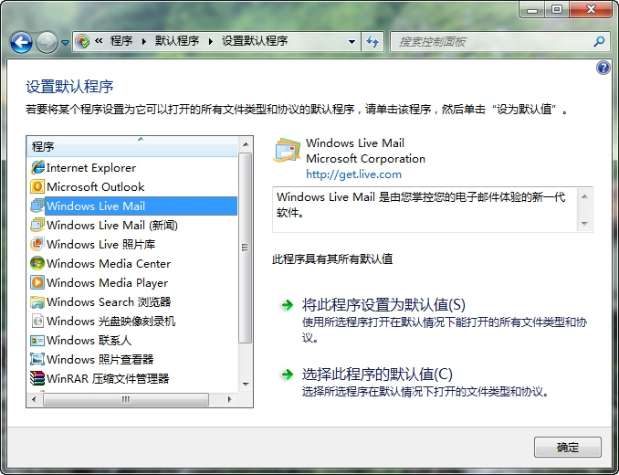Screen dimensions: 619x475
Task: Click the program list scroll up arrow
Action: tap(246, 144)
